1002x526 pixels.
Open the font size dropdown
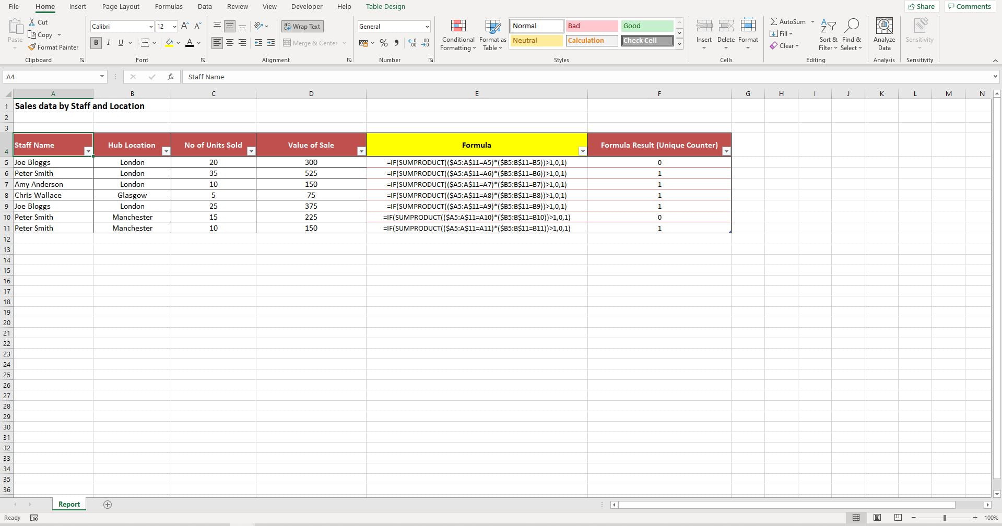click(174, 26)
